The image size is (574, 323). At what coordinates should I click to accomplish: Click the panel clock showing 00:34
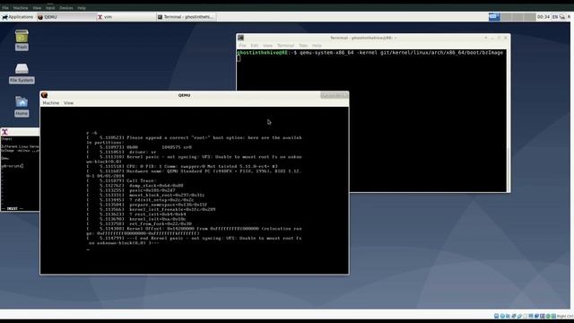pos(544,17)
